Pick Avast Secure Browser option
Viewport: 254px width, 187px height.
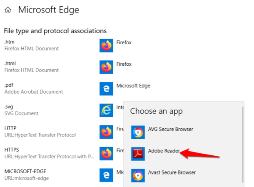172,172
